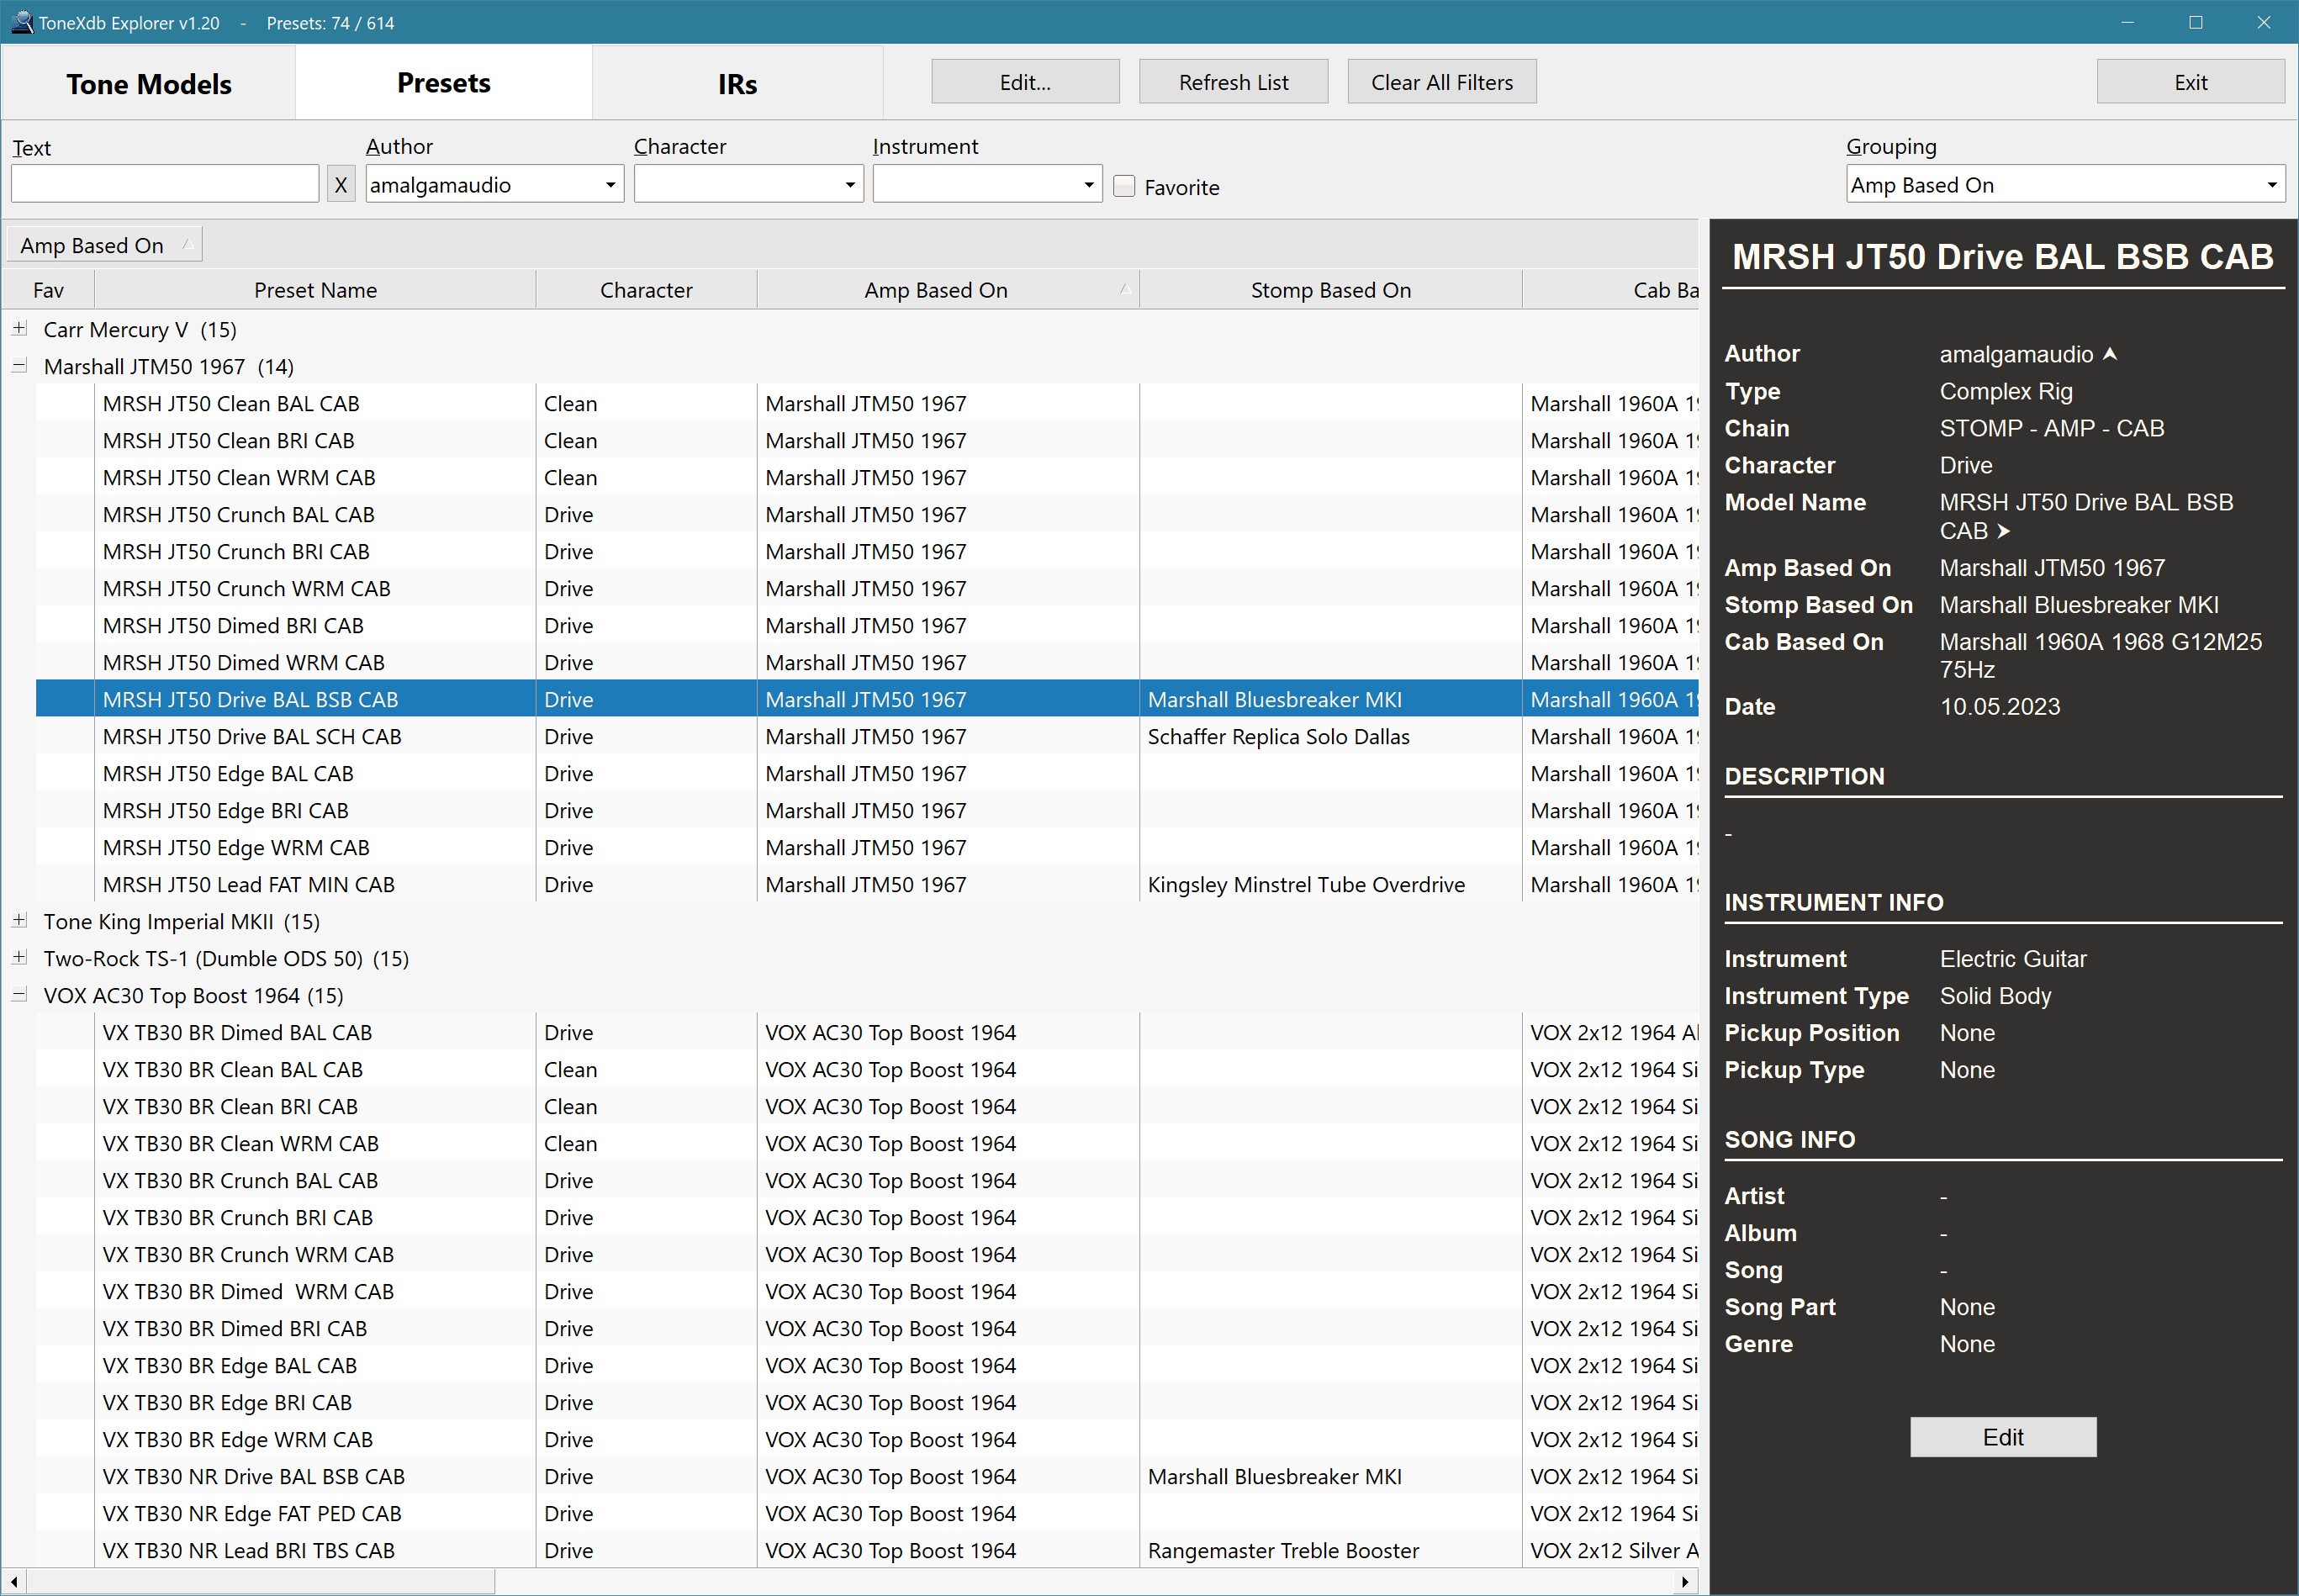
Task: Switch to the IRs tab
Action: pyautogui.click(x=737, y=83)
